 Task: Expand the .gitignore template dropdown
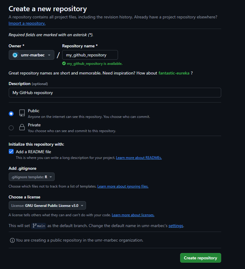click(31, 177)
